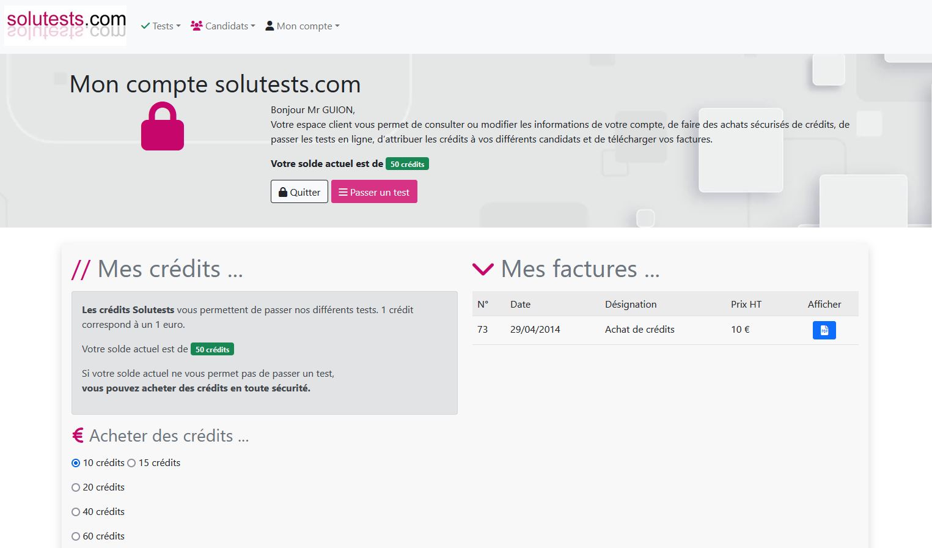932x548 pixels.
Task: Click the date 29/04/2014 cell
Action: [x=535, y=329]
